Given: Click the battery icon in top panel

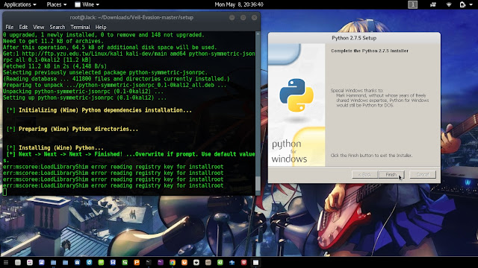Looking at the screenshot, I should (463, 4).
